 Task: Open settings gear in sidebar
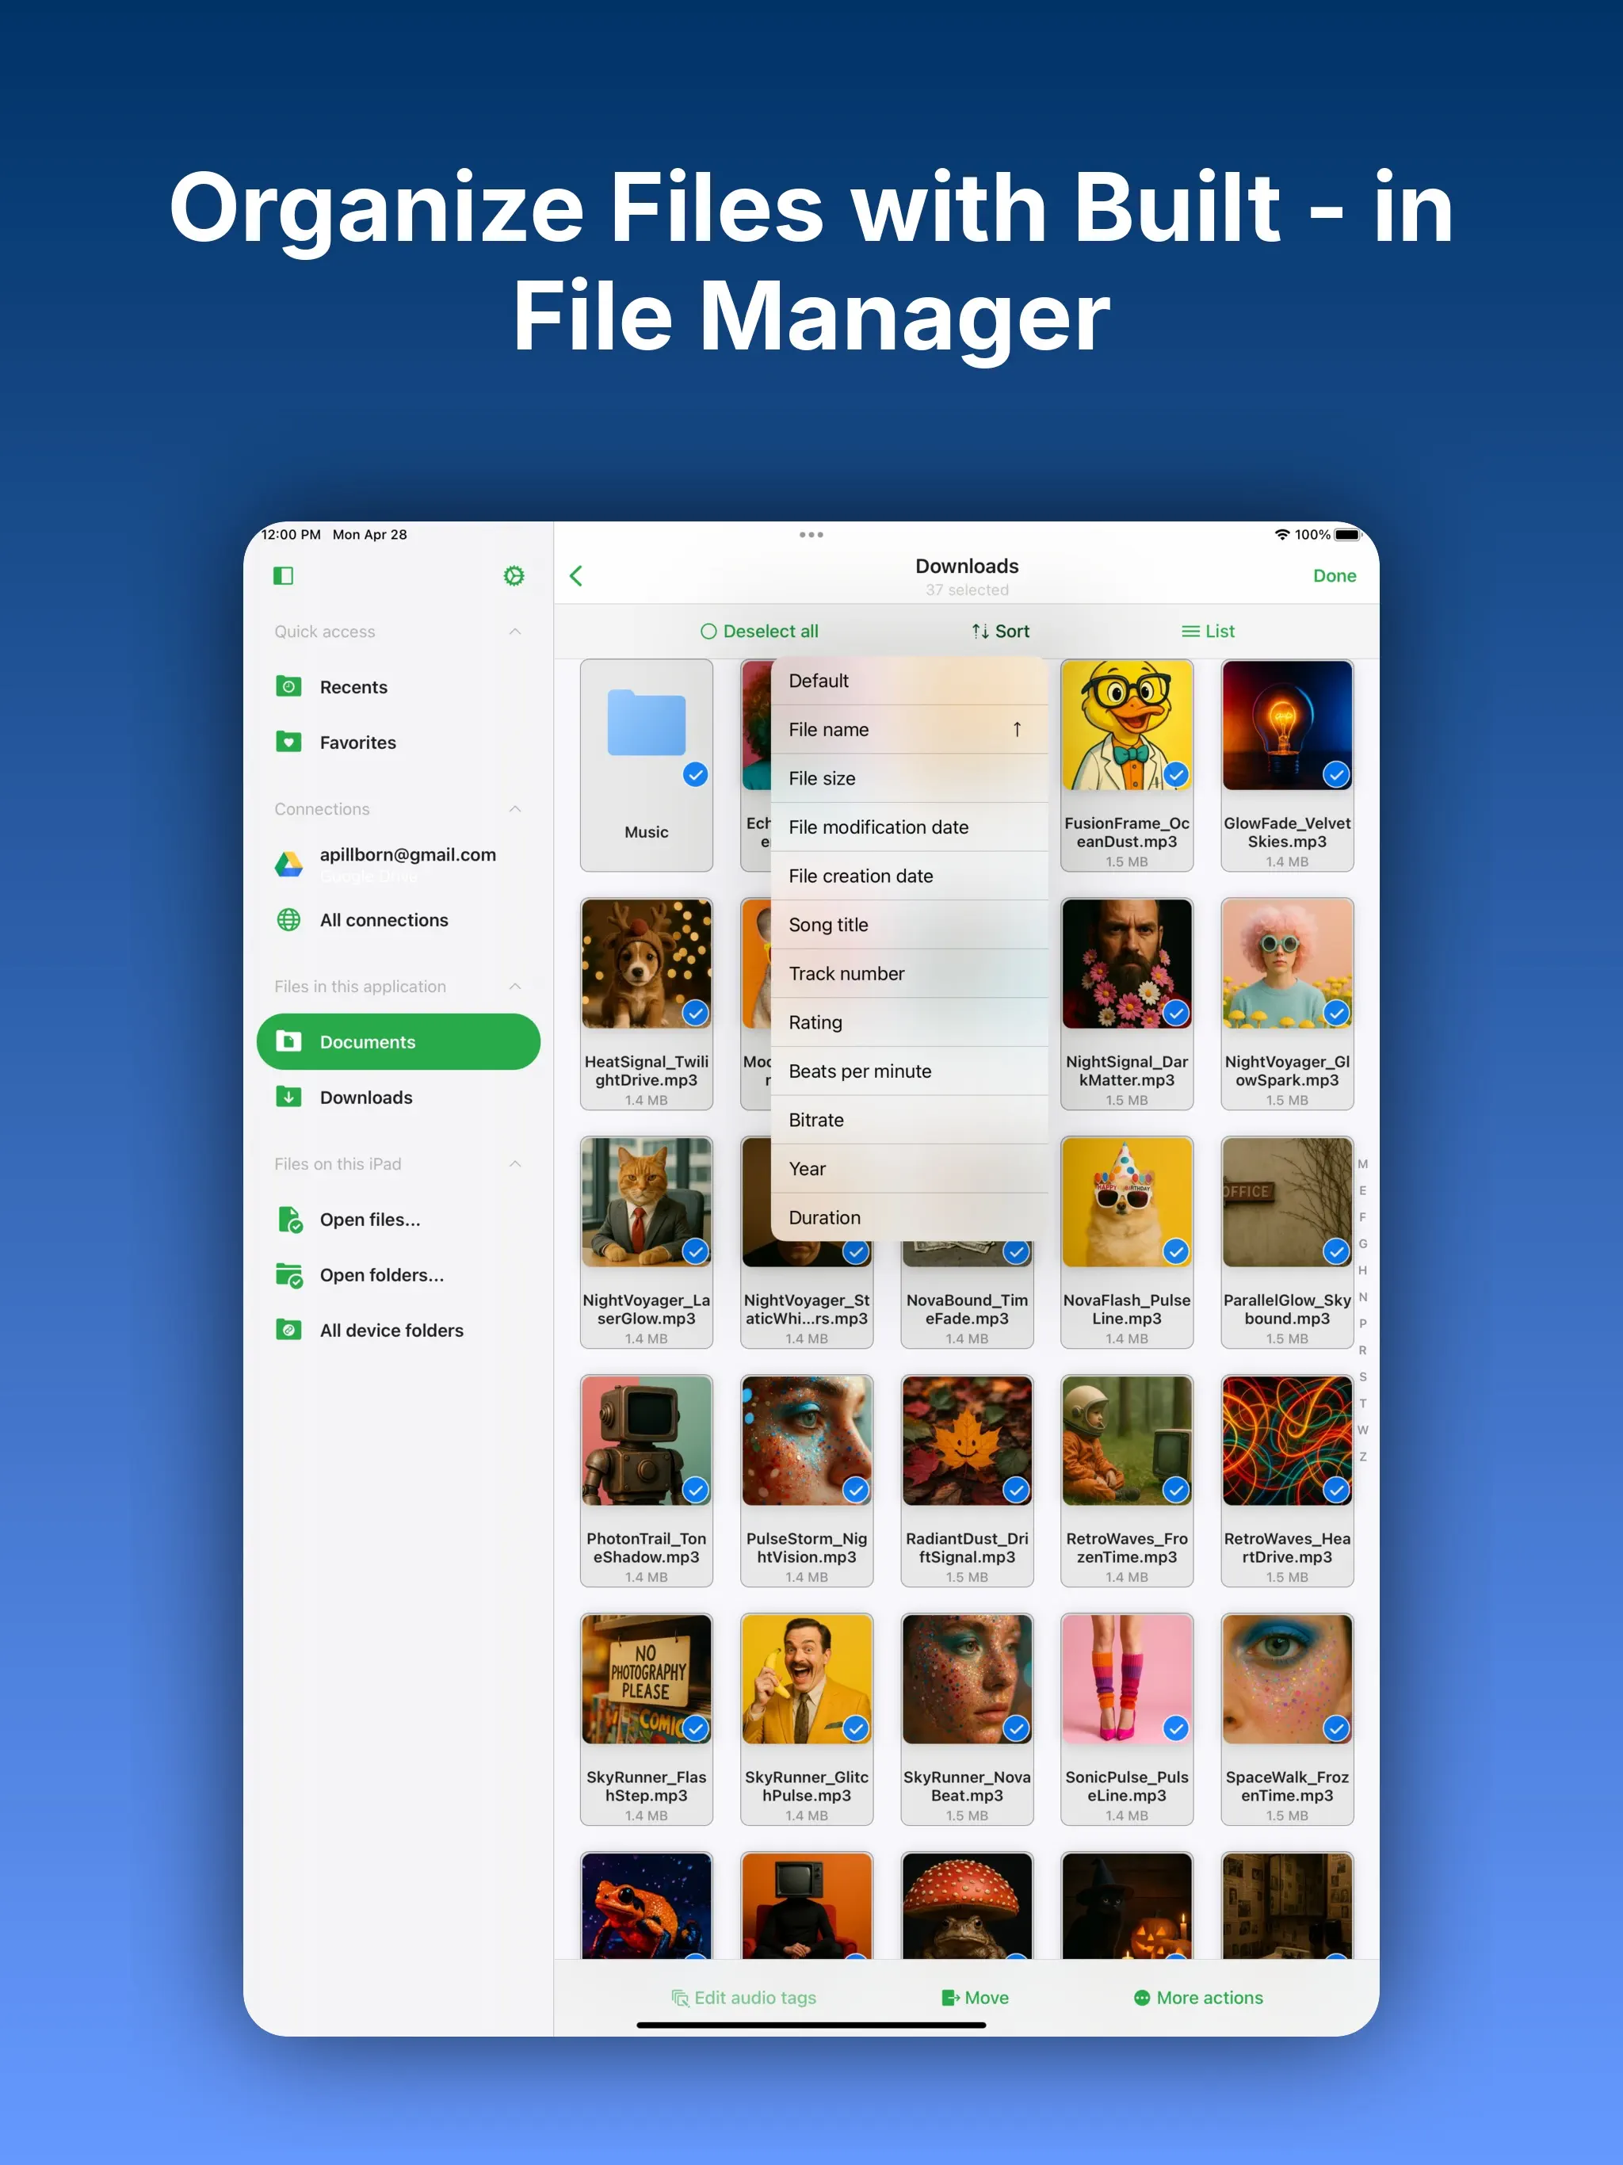click(x=513, y=575)
